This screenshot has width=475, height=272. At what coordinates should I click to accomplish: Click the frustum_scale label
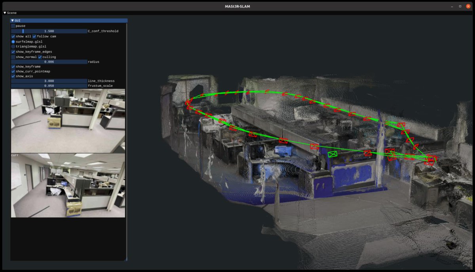pos(100,86)
